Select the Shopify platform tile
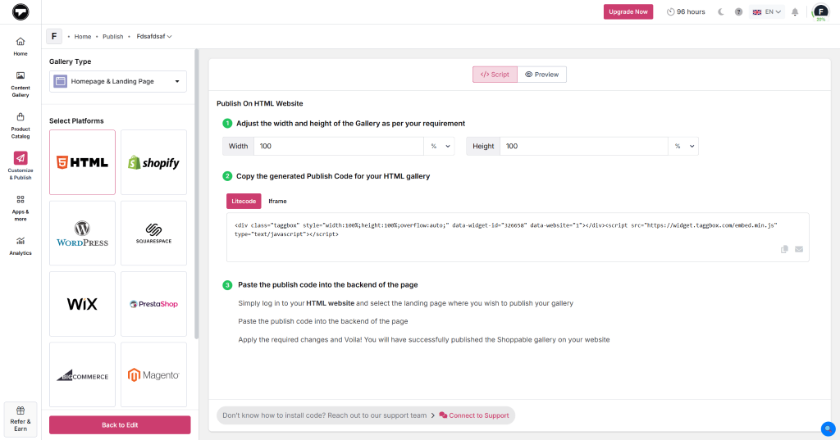The height and width of the screenshot is (440, 840). click(x=153, y=162)
